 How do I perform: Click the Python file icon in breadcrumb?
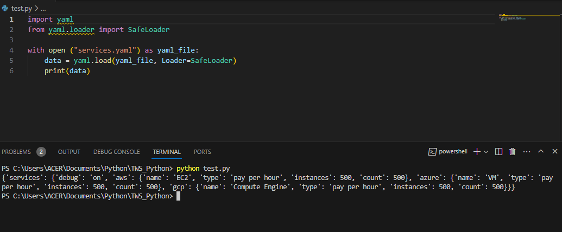(5, 8)
